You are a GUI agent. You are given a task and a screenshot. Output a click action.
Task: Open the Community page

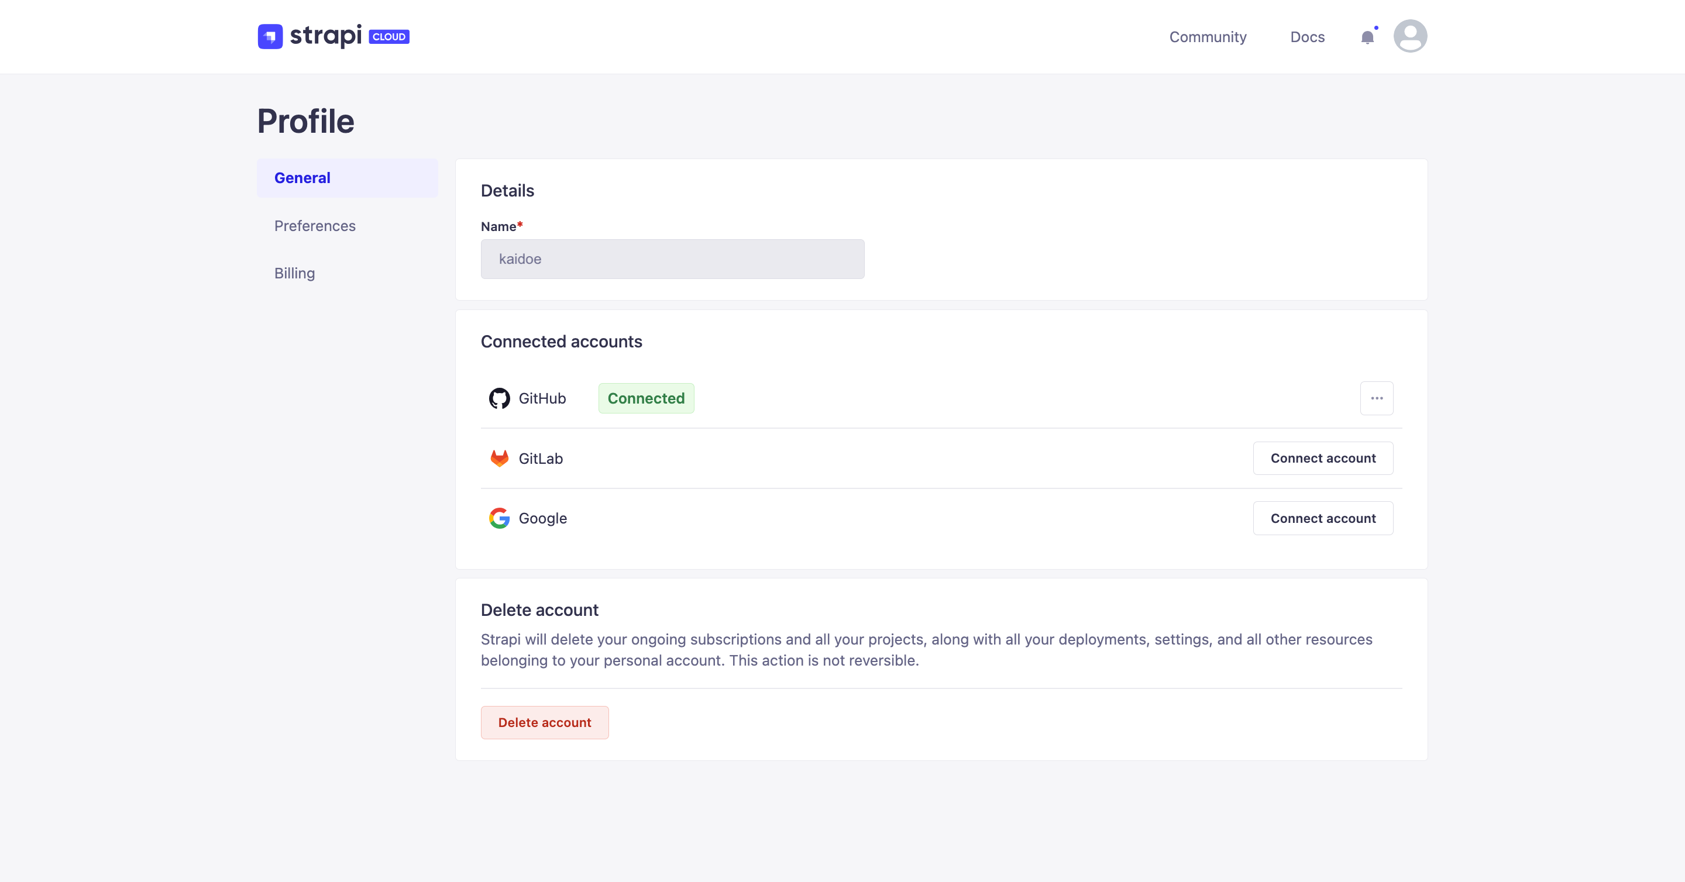coord(1208,37)
